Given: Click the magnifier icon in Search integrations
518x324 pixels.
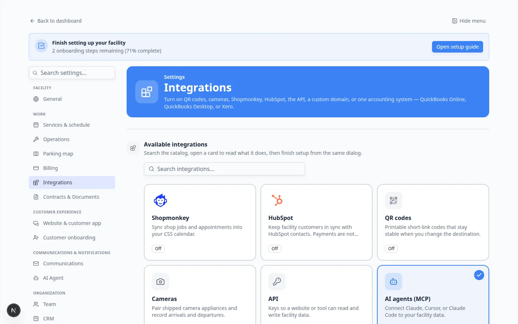Looking at the screenshot, I should click(151, 169).
